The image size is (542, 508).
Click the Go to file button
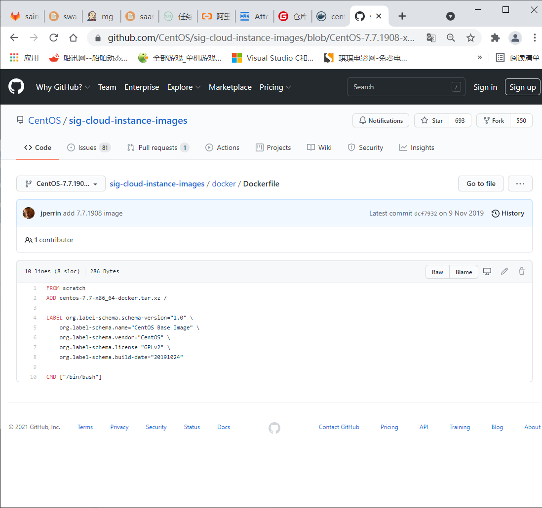pos(481,183)
